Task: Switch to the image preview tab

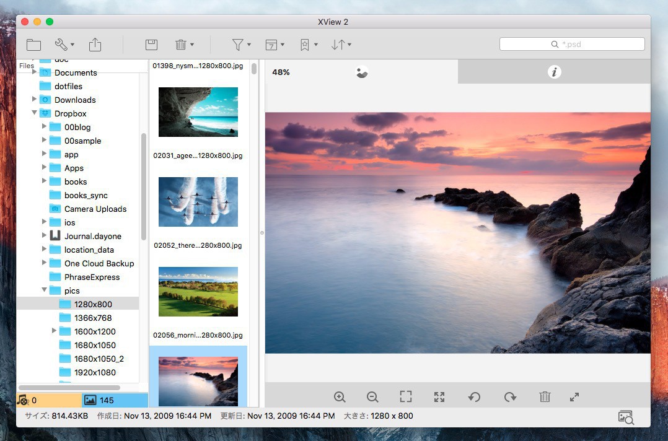Action: 362,72
